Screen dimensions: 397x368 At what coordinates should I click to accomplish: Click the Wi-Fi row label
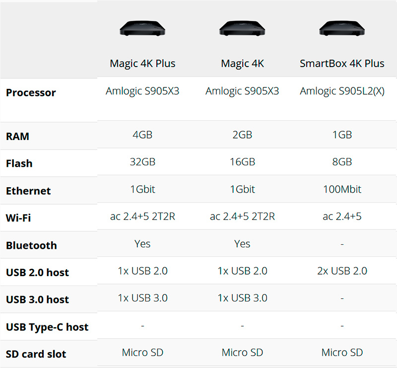[19, 218]
